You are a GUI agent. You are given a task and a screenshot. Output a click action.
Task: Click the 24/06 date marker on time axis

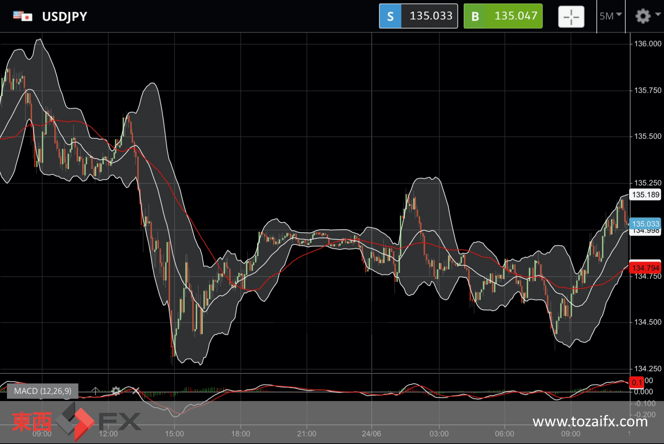pos(372,434)
